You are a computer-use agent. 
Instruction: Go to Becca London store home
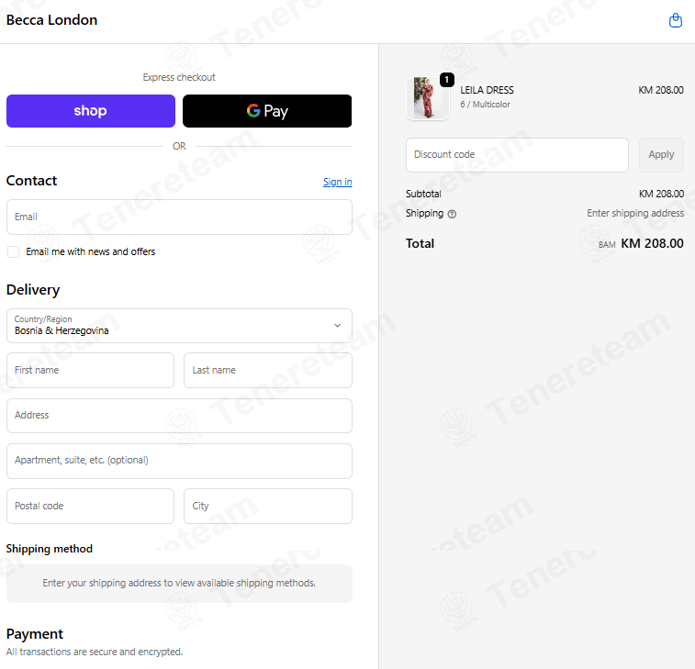coord(51,20)
